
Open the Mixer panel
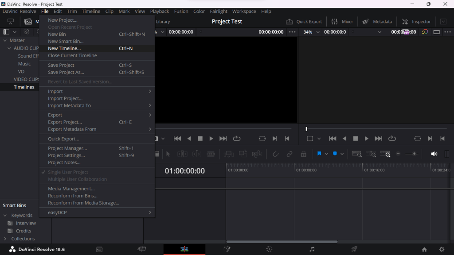tap(342, 22)
